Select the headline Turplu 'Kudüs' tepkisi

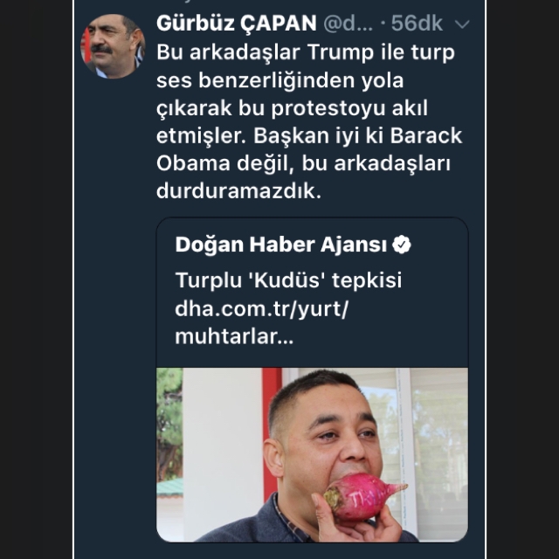(288, 280)
